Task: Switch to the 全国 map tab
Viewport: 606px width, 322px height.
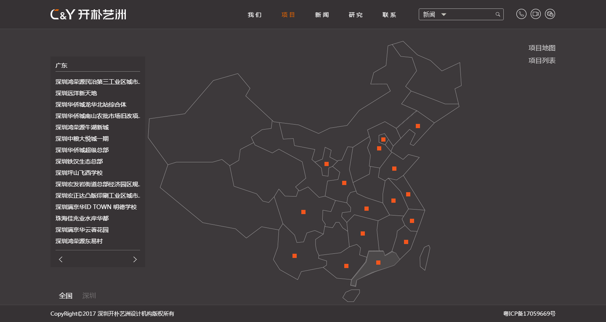Action: (66, 295)
